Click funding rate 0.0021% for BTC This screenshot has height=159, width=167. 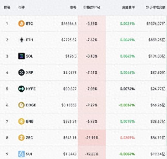coord(128,23)
